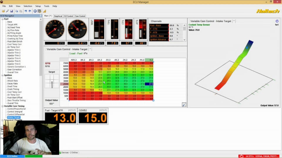Open the Edit menu
This screenshot has width=282, height=158.
pyautogui.click(x=11, y=6)
